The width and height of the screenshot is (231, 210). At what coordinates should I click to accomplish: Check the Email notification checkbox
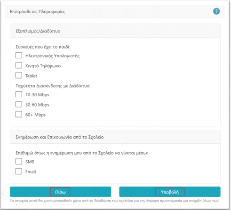19,171
